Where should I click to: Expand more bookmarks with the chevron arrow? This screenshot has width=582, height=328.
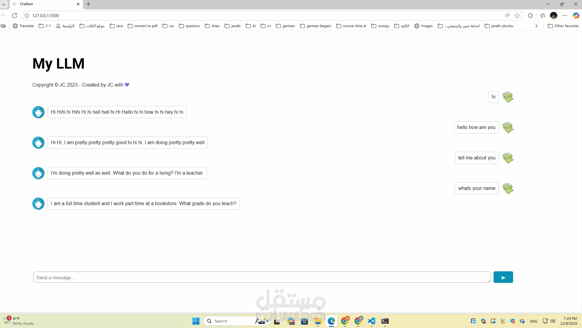(537, 26)
